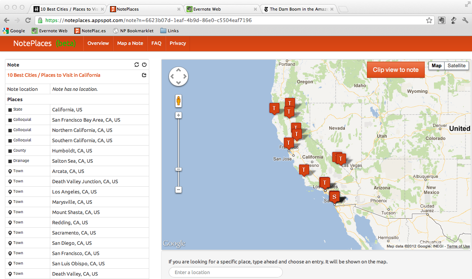Click the note title 10 Best Cities link
472x279 pixels.
(54, 75)
